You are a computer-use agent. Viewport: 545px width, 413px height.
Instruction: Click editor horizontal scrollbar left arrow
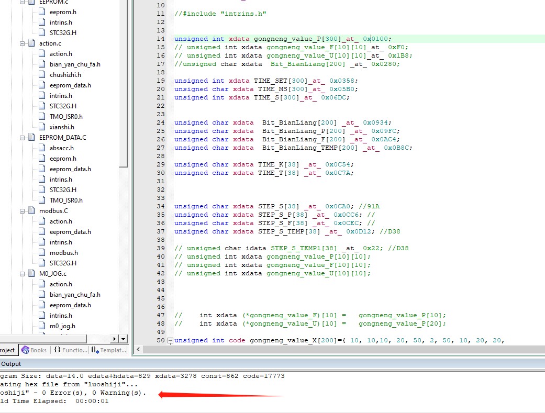click(x=138, y=349)
